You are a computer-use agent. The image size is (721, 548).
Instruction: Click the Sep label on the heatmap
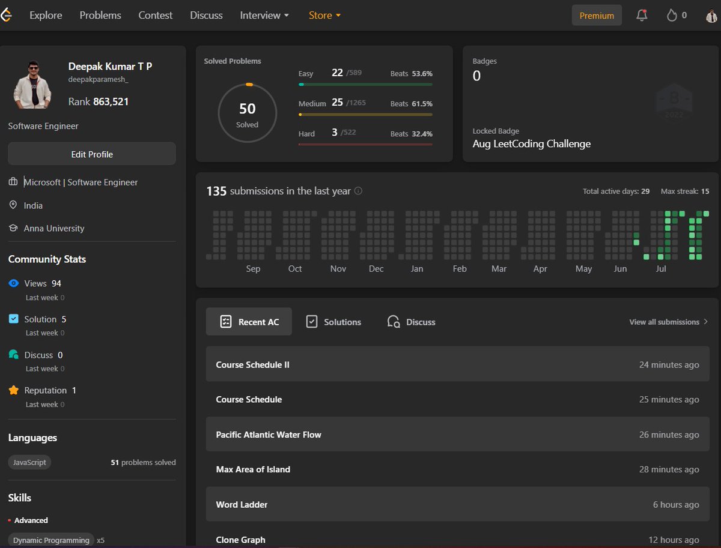[253, 268]
